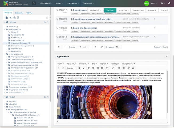Insert a link with the chain icon
Image resolution: width=174 pixels, height=128 pixels.
128,68
